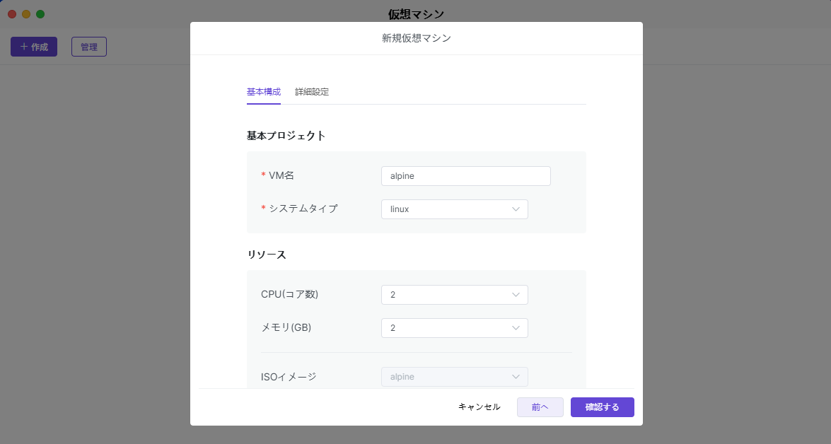
Task: Click the 新規仮想マシン dialog title
Action: point(416,38)
